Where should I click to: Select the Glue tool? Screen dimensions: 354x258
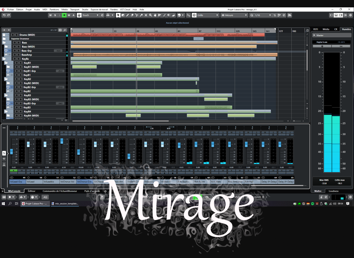[x=141, y=15]
